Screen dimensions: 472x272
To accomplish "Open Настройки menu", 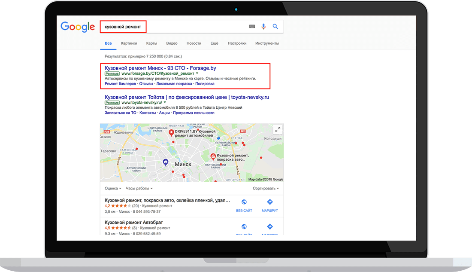I will (237, 43).
